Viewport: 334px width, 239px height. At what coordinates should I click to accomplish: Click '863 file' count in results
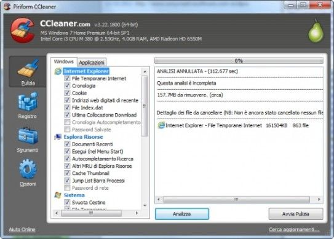[301, 125]
